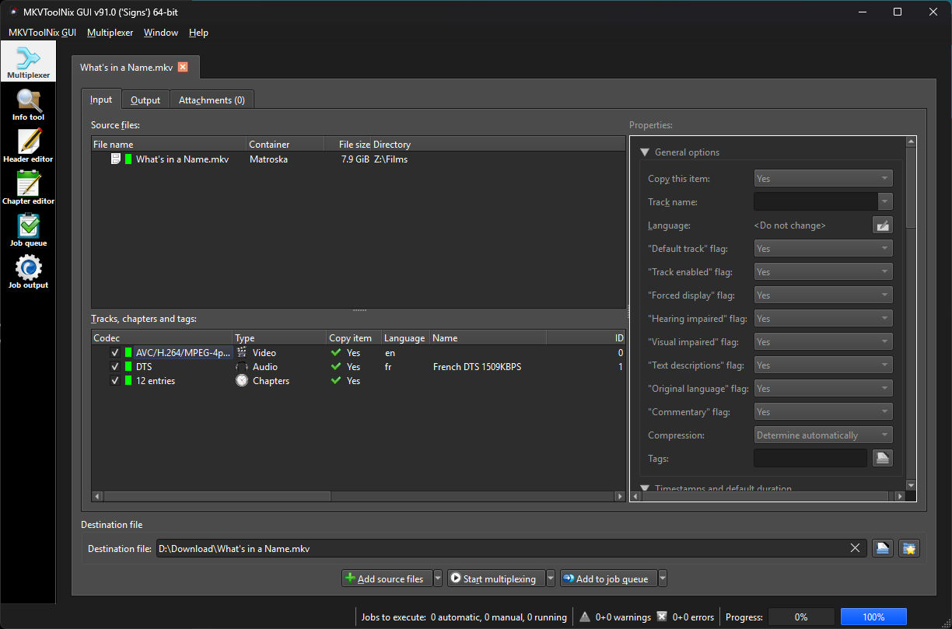Clear the destination file path
952x629 pixels.
tap(856, 548)
